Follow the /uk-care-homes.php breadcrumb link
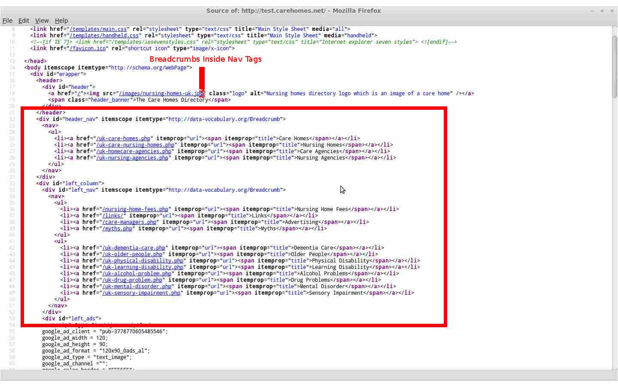Screen dimensions: 618x386 coord(123,138)
